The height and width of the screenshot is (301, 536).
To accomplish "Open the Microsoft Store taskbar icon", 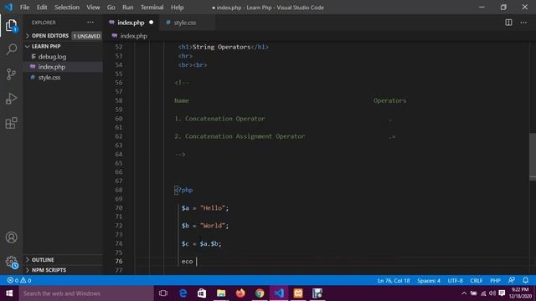I will [x=202, y=293].
